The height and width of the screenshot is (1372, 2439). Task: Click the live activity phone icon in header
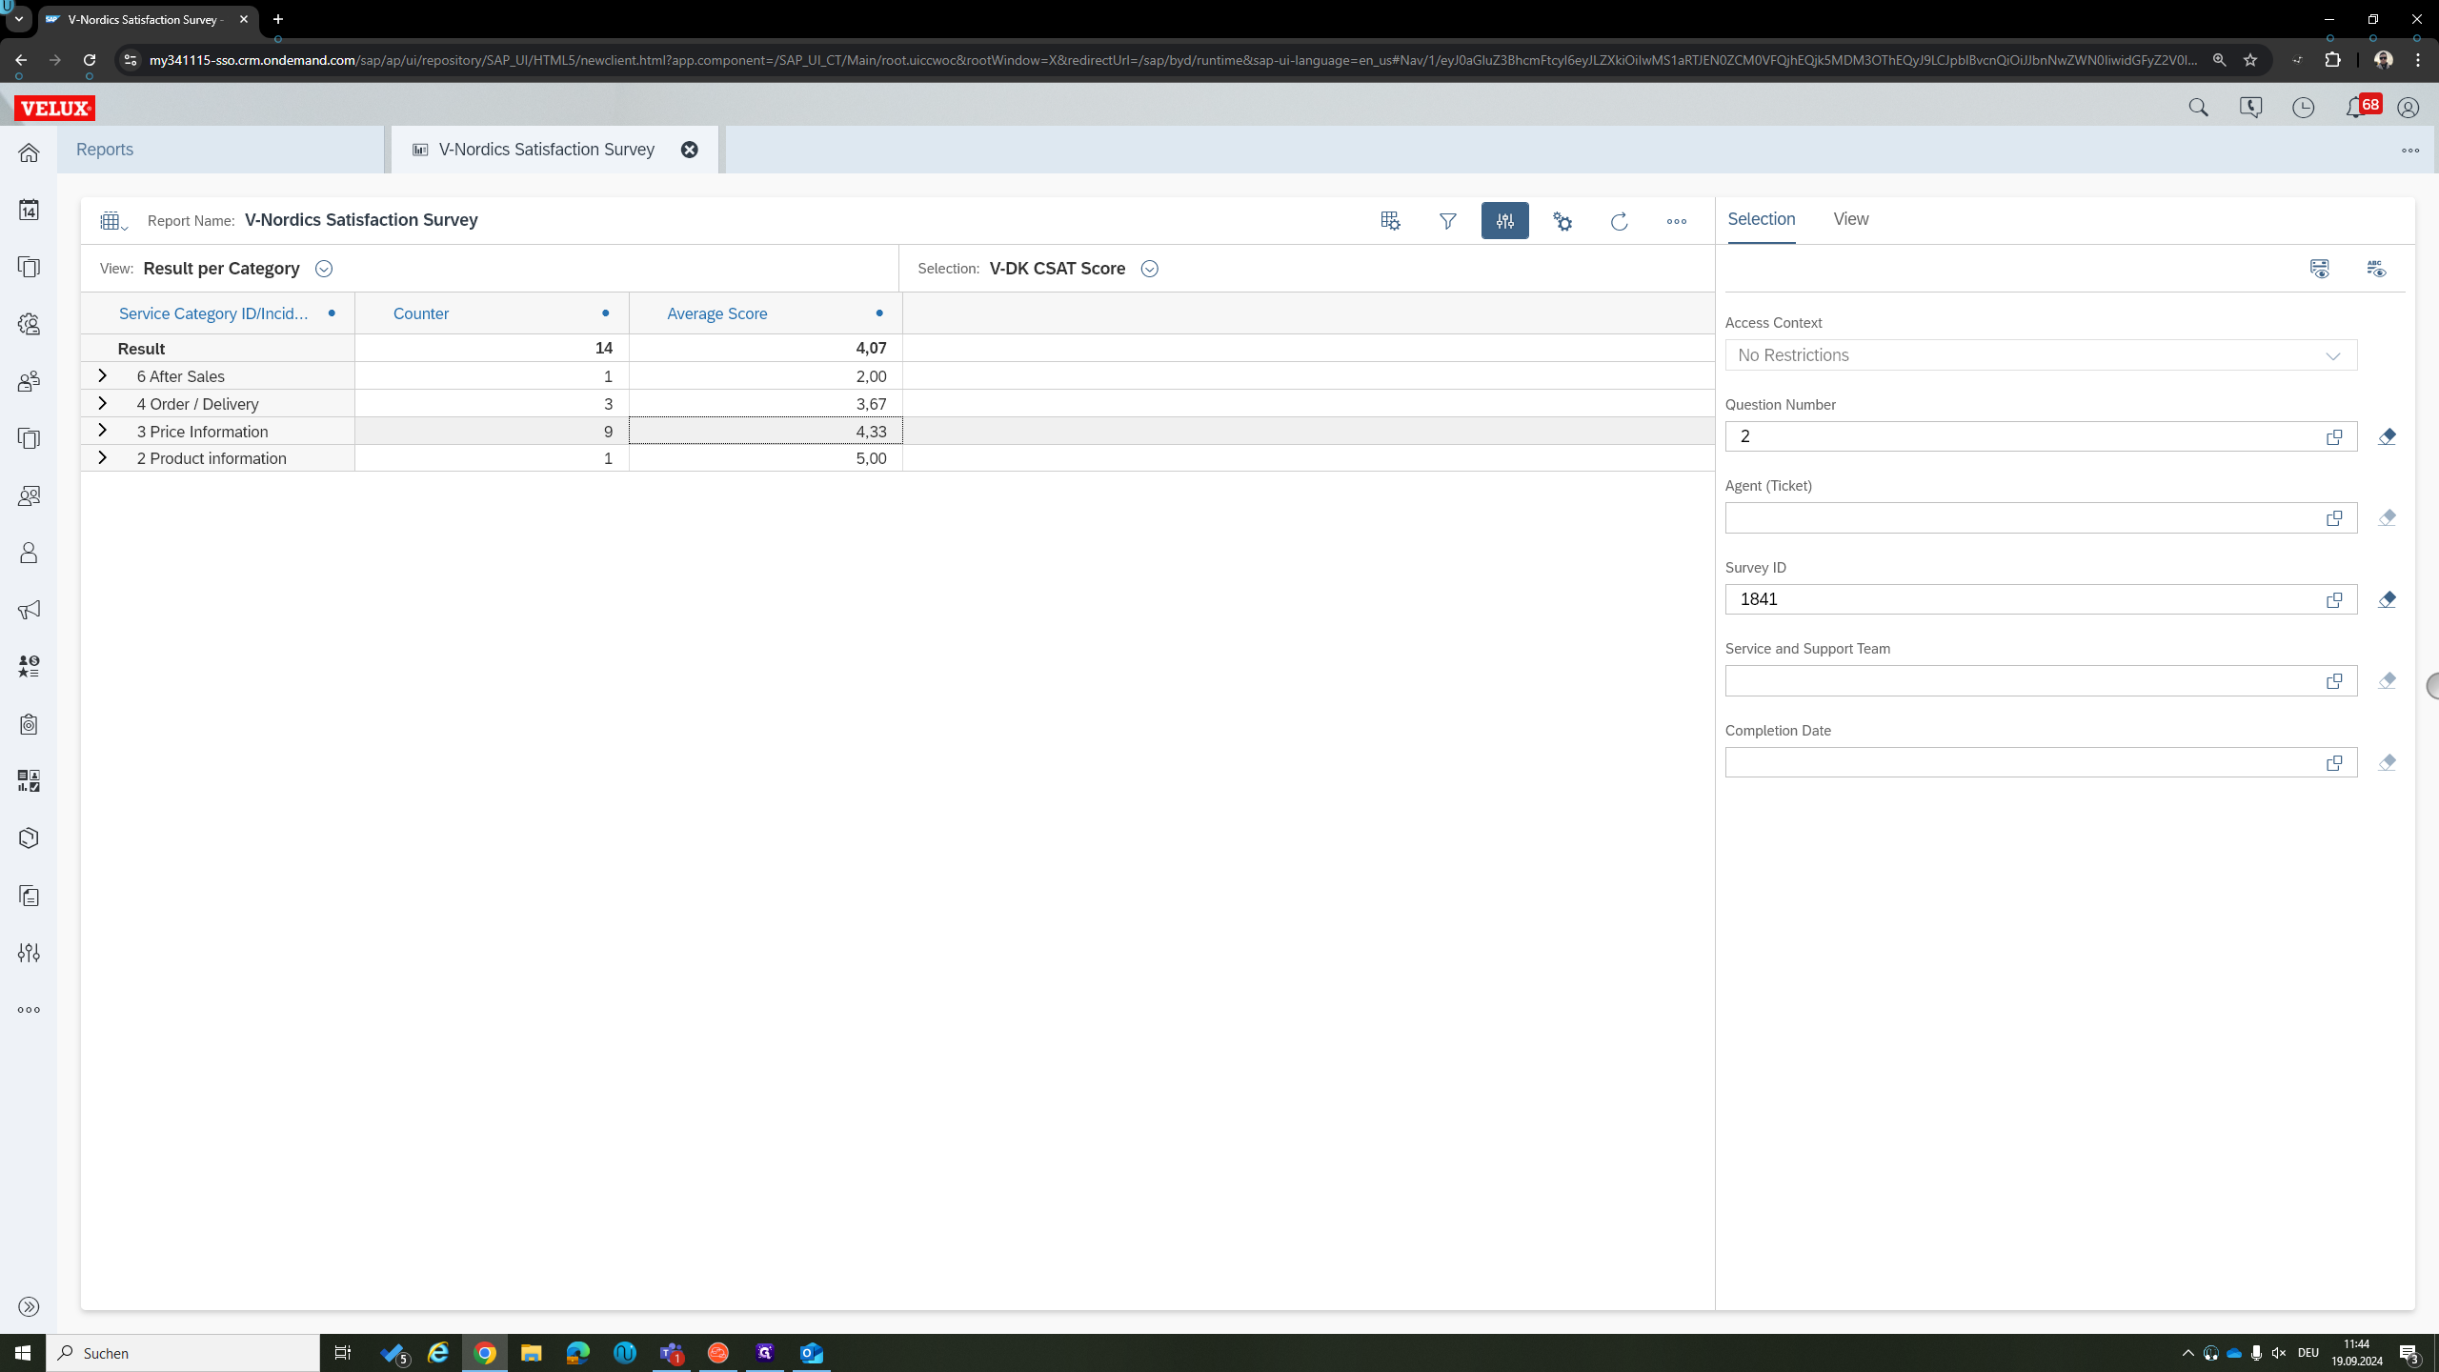coord(2250,108)
